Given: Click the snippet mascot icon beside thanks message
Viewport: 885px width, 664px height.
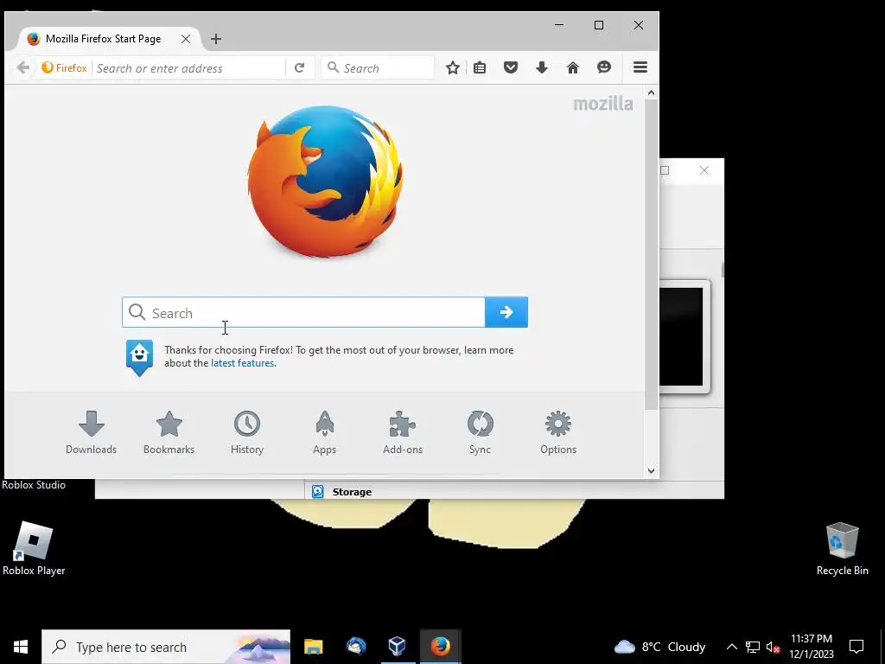Looking at the screenshot, I should tap(139, 358).
